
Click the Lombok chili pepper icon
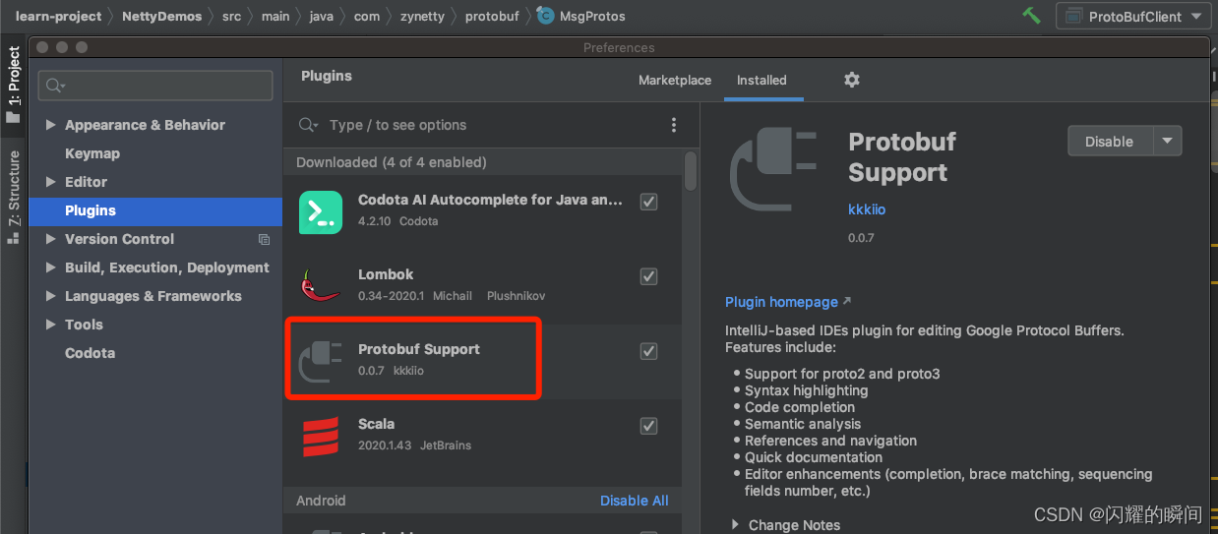(320, 285)
